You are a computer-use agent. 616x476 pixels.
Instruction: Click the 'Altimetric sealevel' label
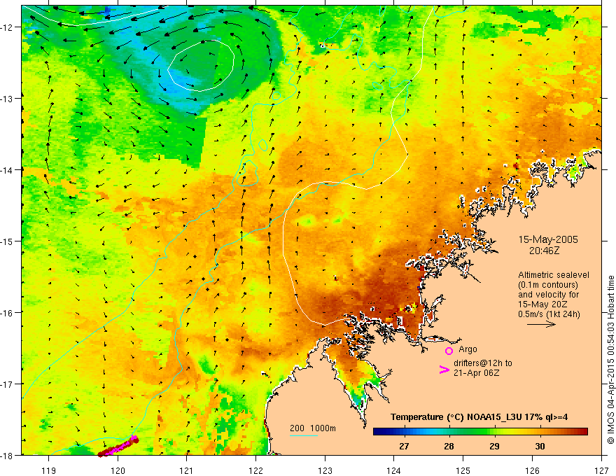[553, 275]
